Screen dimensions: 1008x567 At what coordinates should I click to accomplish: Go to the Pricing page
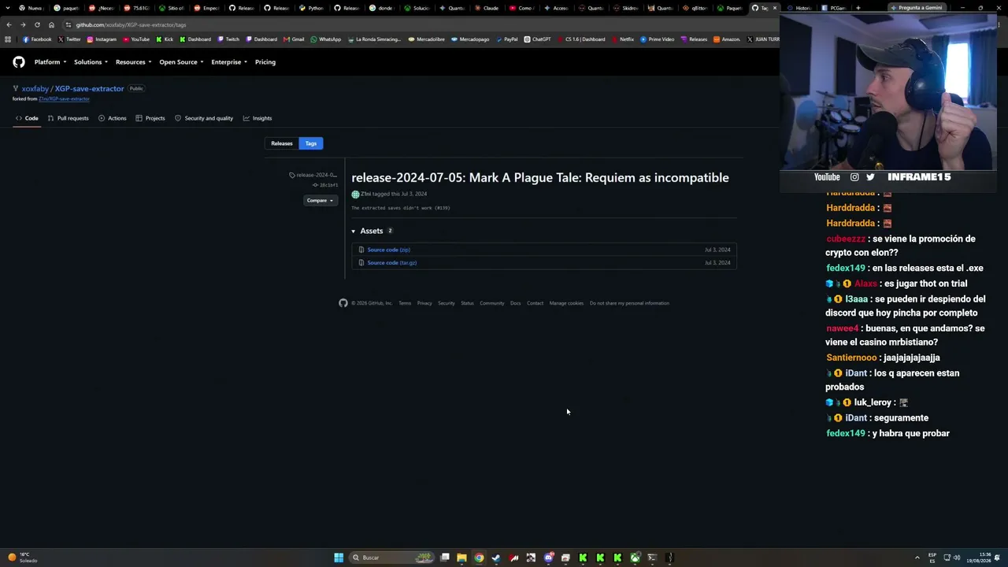click(265, 62)
